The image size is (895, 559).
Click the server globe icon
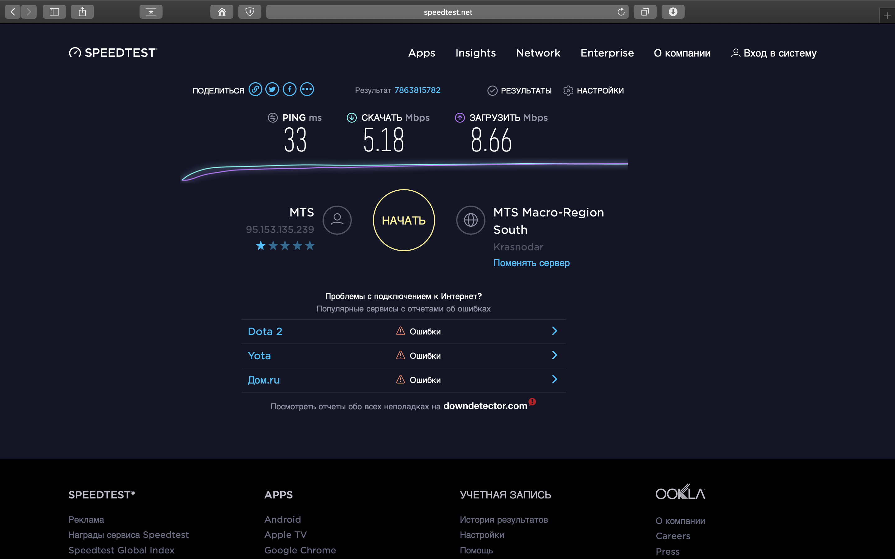pyautogui.click(x=471, y=220)
